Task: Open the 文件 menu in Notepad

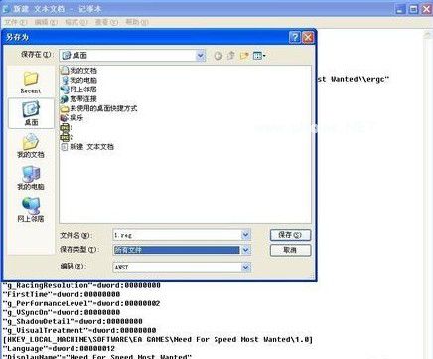Action: click(15, 22)
